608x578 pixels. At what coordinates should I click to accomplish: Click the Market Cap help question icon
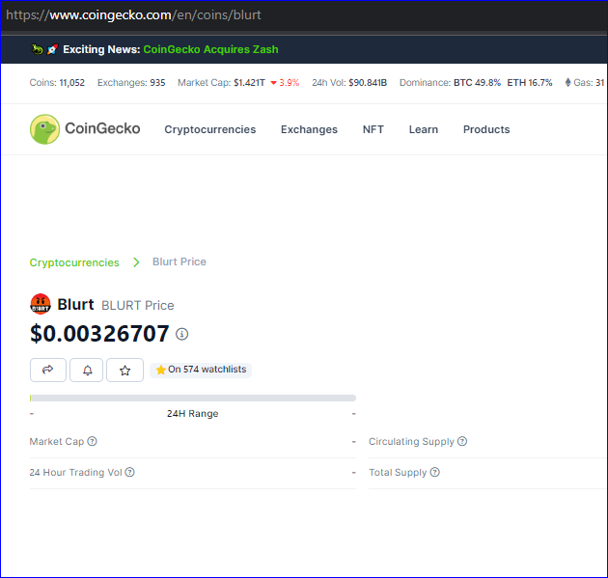(x=93, y=441)
